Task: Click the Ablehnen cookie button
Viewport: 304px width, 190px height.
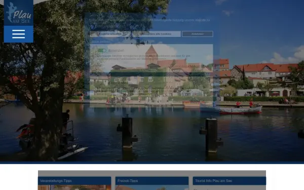Action: (x=198, y=34)
